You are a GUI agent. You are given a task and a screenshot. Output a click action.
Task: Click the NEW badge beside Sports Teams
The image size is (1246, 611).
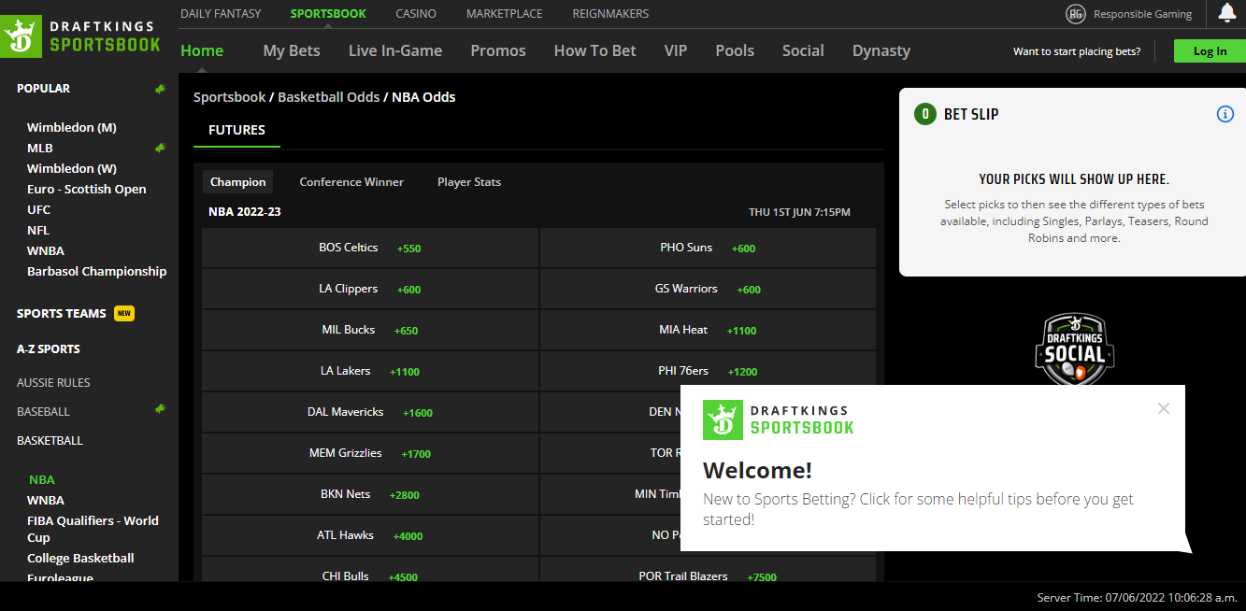click(124, 314)
